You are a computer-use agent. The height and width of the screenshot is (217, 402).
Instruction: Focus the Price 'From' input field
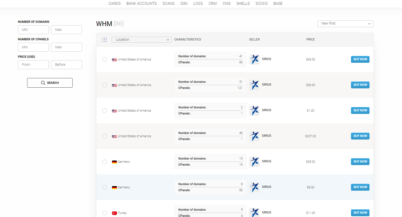[x=33, y=65]
